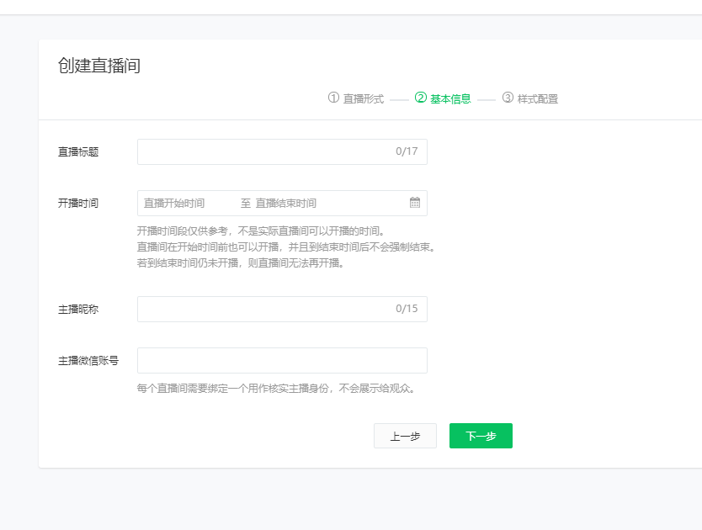
Task: Click the 创建直播间 page heading
Action: (99, 66)
